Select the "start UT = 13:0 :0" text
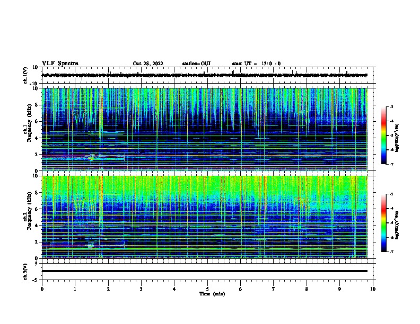The height and width of the screenshot is (324, 420). 256,64
